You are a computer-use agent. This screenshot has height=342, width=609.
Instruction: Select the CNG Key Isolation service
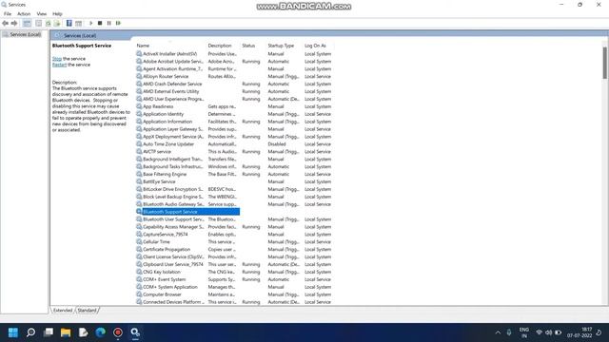click(162, 272)
